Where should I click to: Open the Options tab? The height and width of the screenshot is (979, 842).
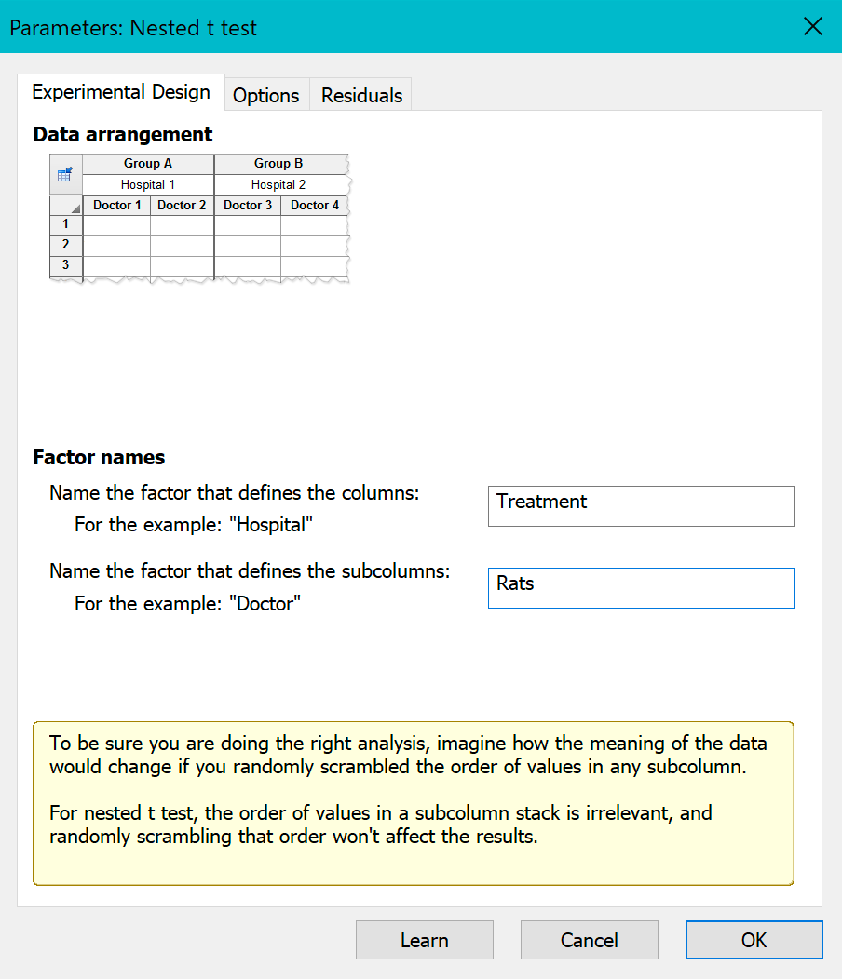point(266,95)
